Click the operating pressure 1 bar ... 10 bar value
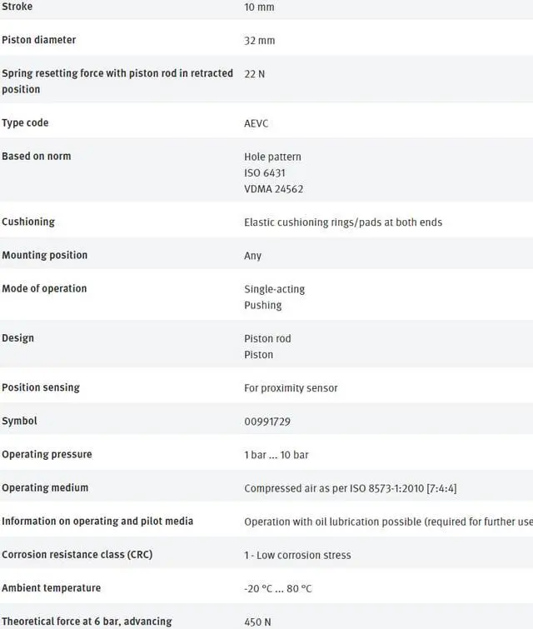Image resolution: width=533 pixels, height=629 pixels. [278, 455]
